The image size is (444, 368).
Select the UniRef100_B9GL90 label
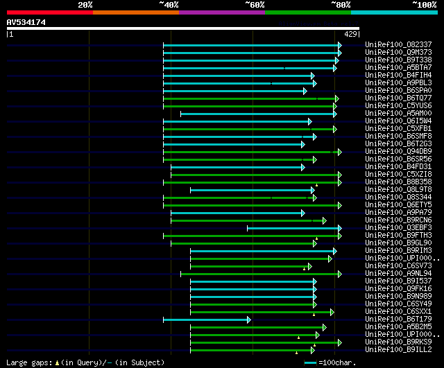click(398, 243)
